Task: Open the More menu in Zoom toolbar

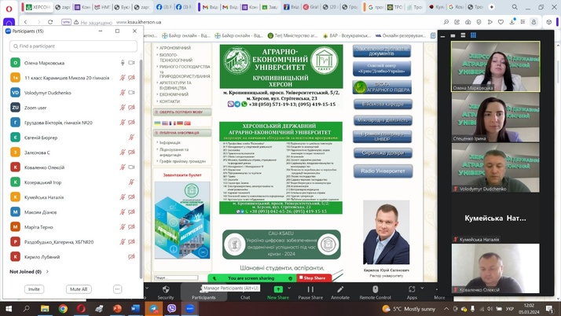Action: (439, 293)
